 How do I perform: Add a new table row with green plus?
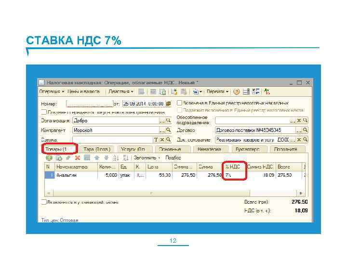[x=49, y=158]
